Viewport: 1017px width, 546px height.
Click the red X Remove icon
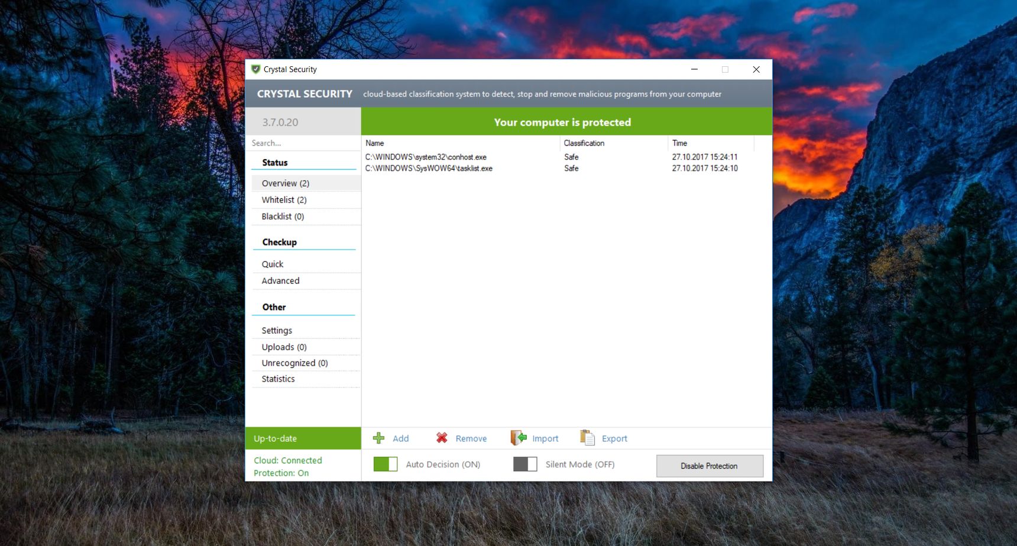(442, 438)
